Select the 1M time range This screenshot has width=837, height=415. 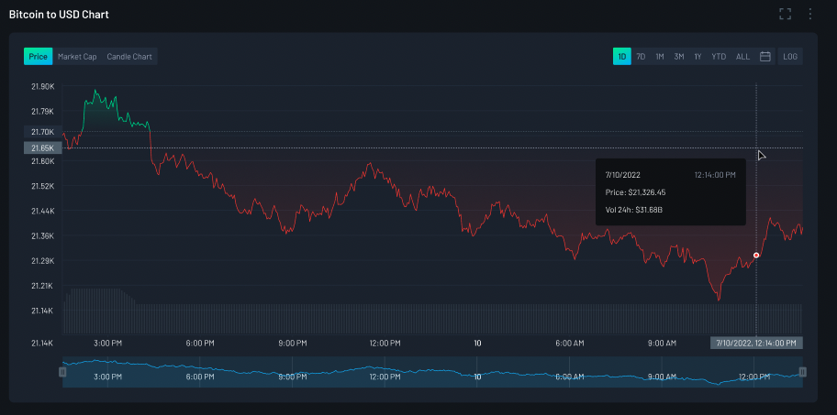coord(660,57)
